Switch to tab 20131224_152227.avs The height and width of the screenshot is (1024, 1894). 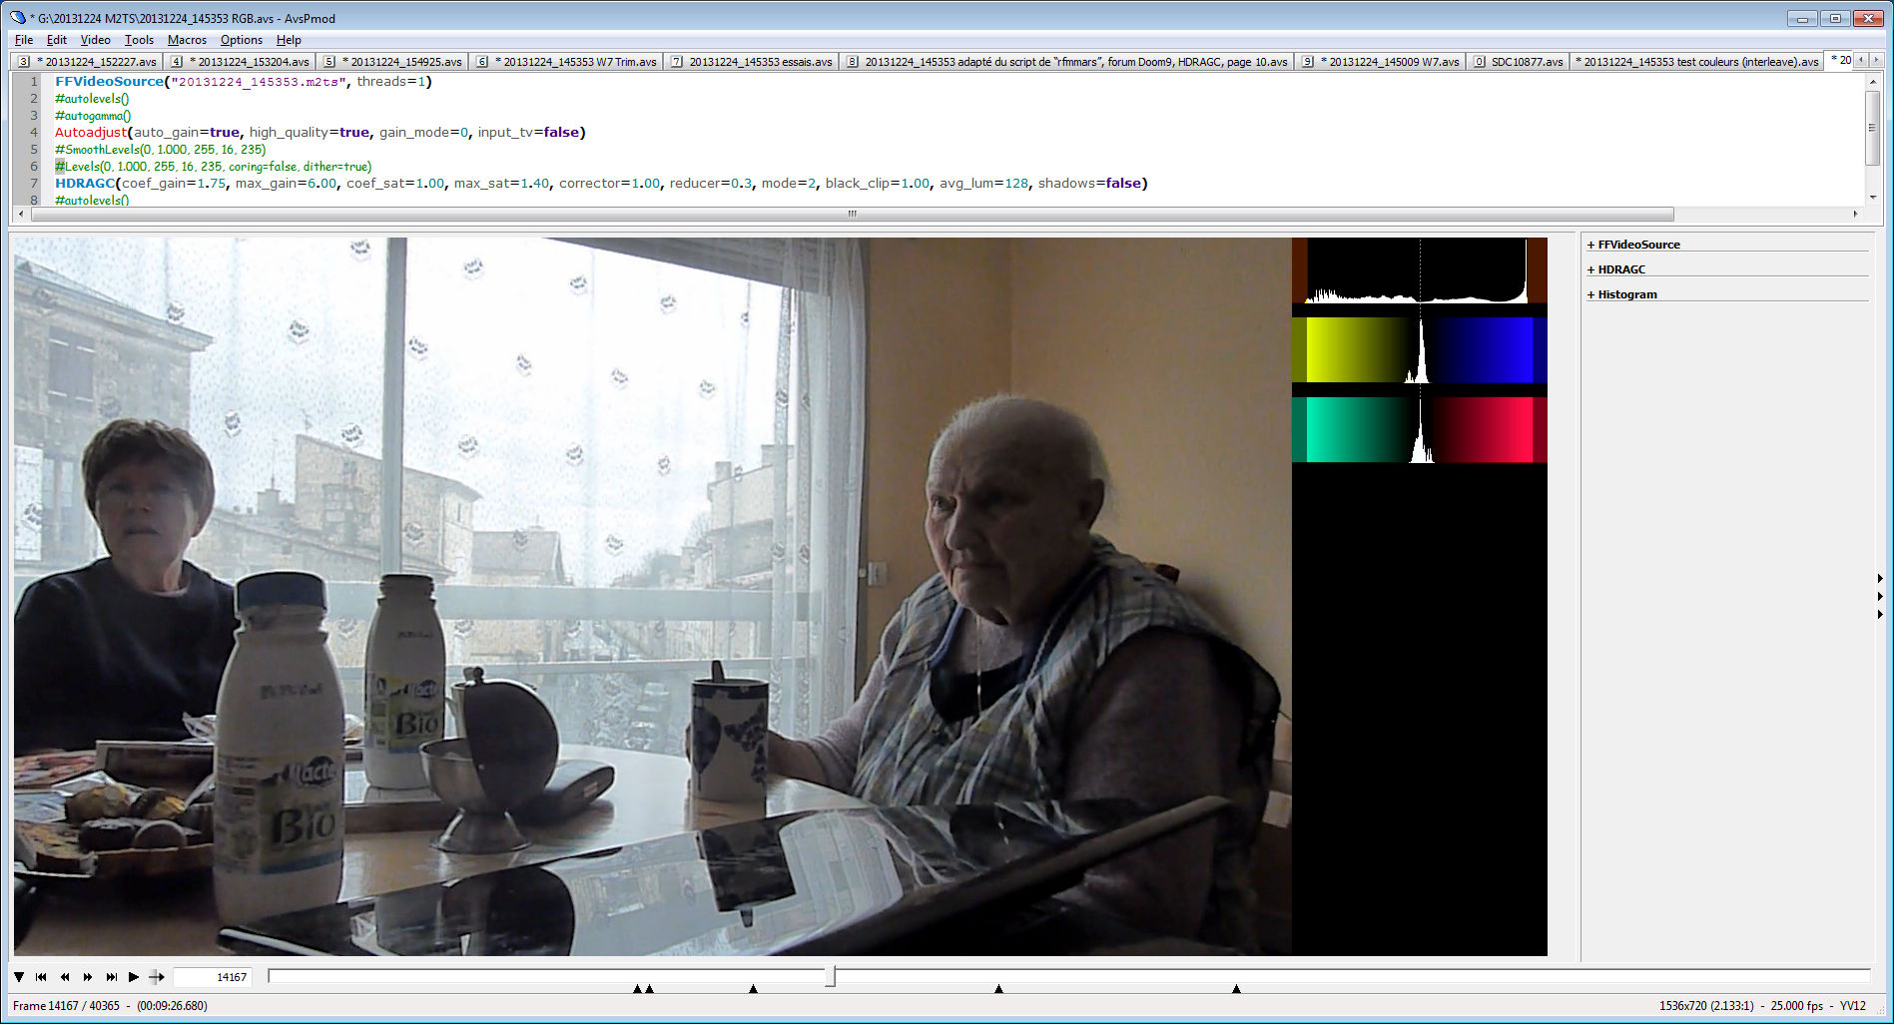(87, 62)
